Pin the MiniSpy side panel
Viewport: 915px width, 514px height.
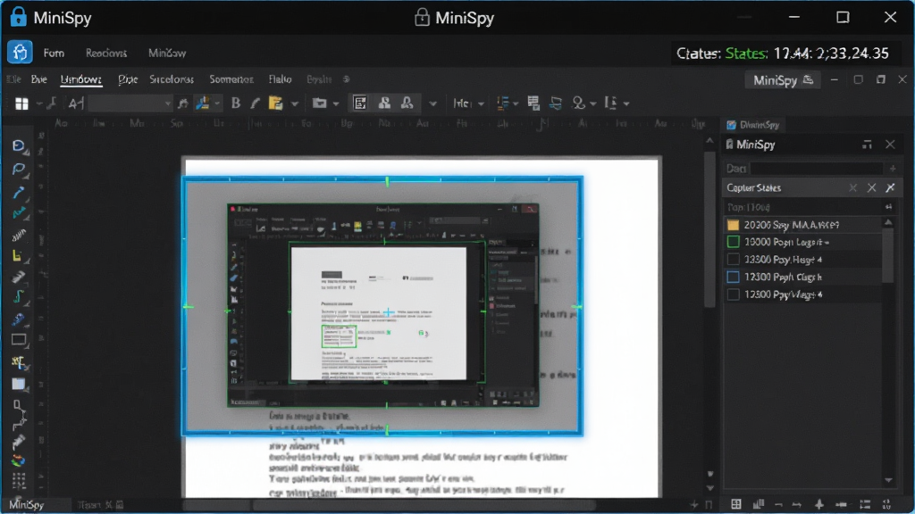(867, 145)
